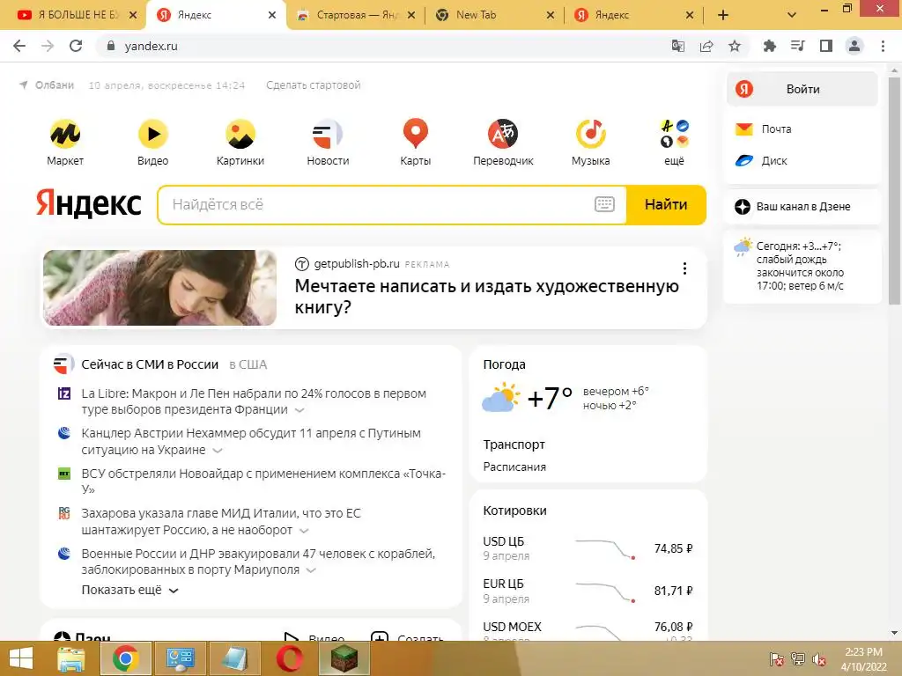
Task: Open the Погода weather heading
Action: pos(504,364)
